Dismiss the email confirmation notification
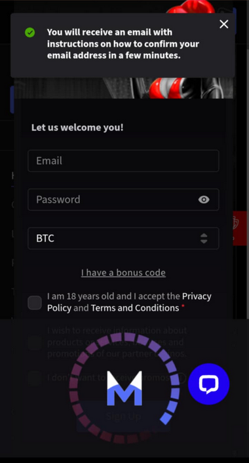Screen dimensions: 249x463 pos(224,24)
